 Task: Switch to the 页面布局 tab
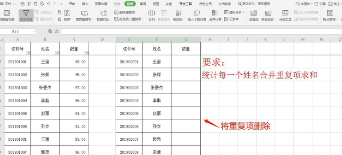point(101,4)
